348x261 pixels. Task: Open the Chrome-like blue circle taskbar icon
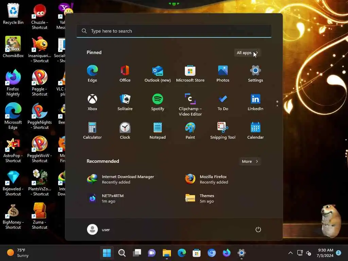[x=212, y=253]
